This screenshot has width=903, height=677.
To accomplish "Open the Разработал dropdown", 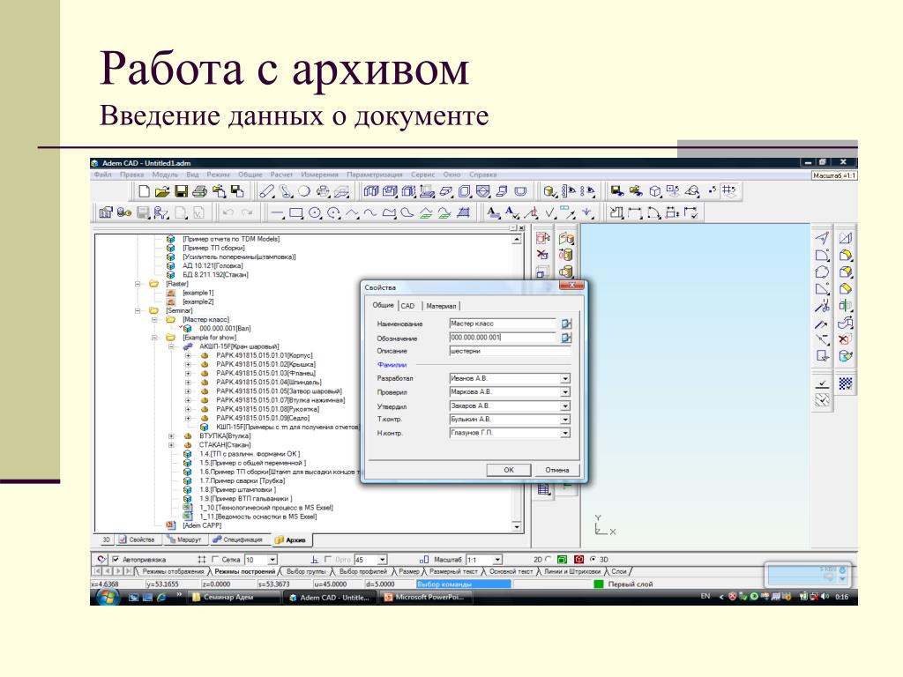I will [x=565, y=379].
